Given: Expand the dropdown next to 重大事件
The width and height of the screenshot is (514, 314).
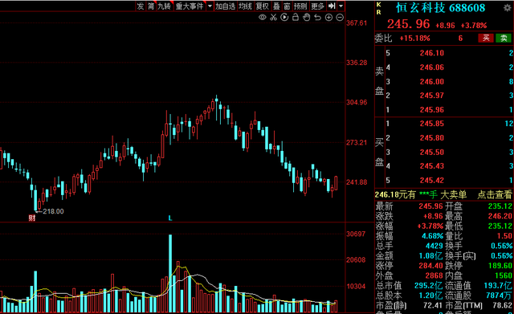Looking at the screenshot, I should click(210, 6).
